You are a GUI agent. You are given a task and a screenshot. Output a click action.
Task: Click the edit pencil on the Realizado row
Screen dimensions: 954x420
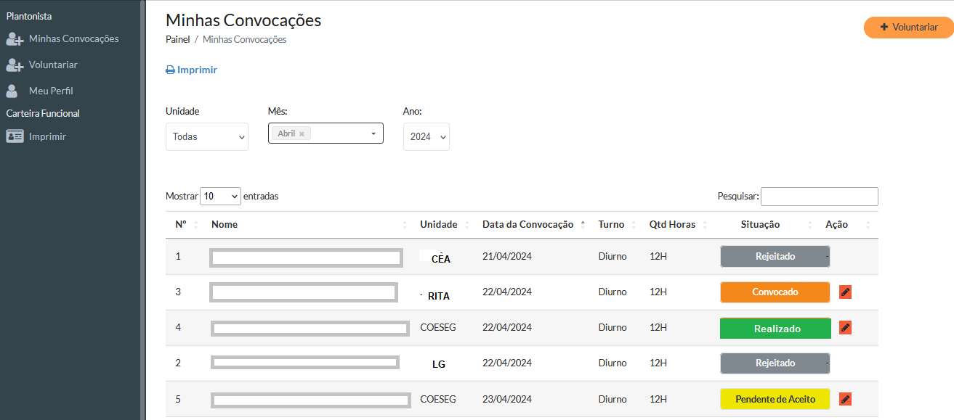844,327
